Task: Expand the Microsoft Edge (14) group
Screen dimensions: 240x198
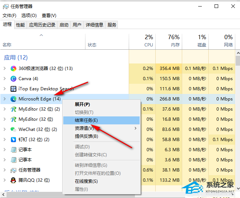Action: [x=5, y=99]
